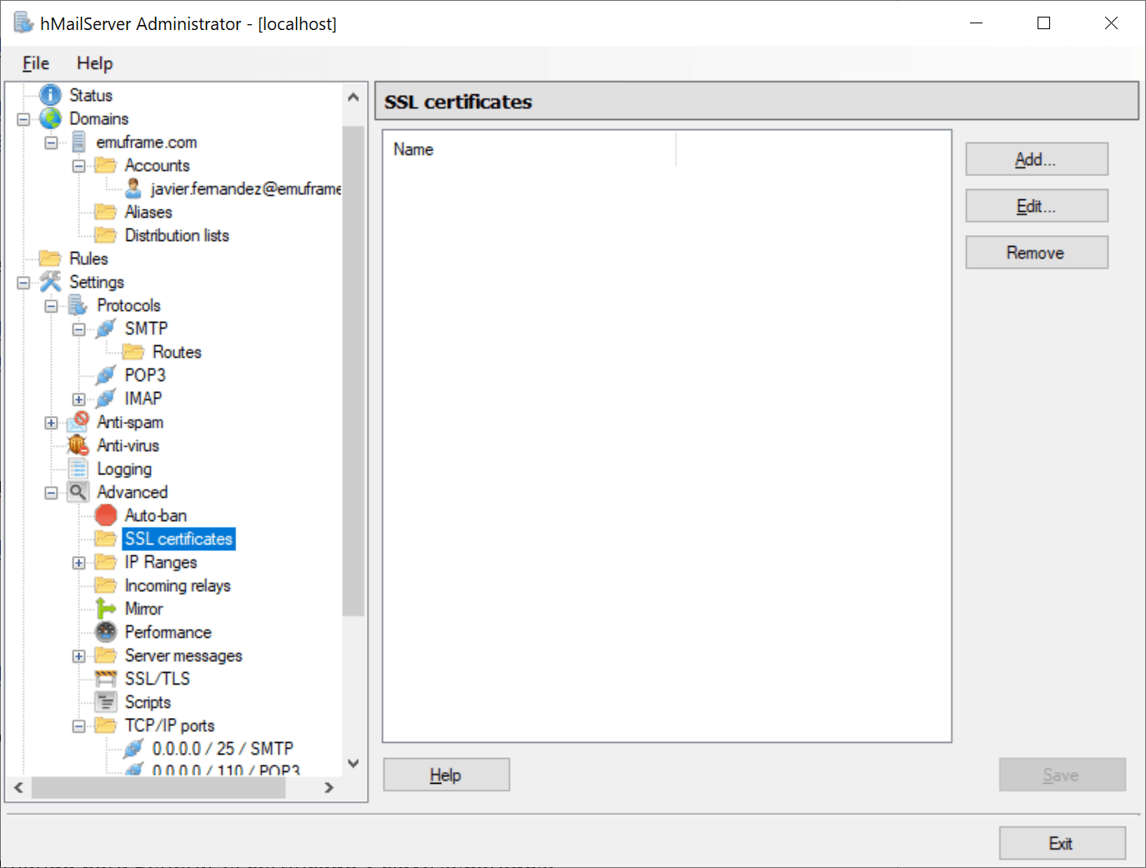The height and width of the screenshot is (868, 1146).
Task: Open Anti-spam settings via its icon
Action: coord(77,422)
